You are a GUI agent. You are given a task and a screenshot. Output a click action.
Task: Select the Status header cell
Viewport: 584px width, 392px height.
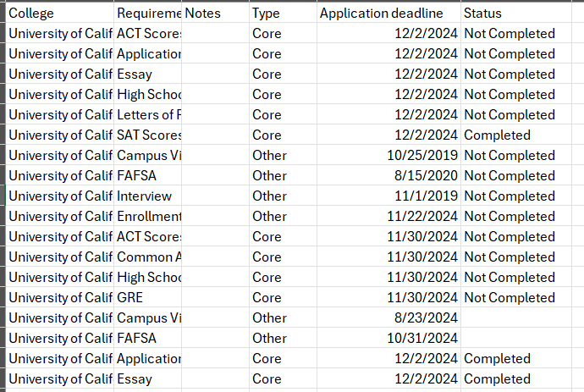coord(521,14)
